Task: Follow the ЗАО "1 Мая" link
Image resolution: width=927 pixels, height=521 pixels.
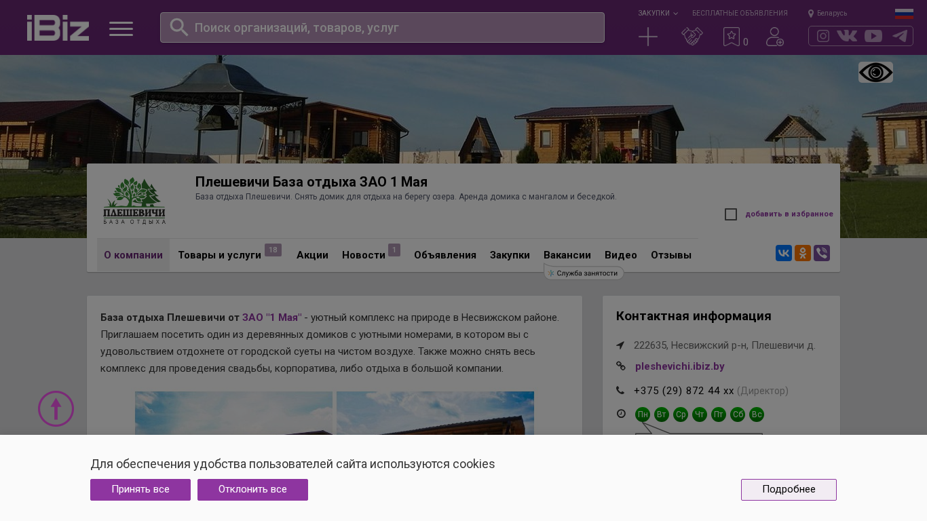Action: (x=272, y=317)
